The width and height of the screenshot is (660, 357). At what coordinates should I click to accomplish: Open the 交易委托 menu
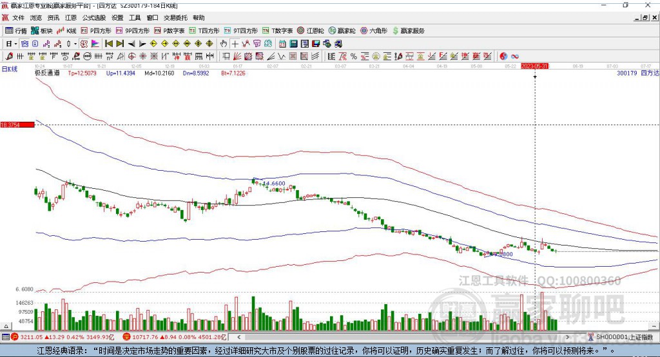tap(175, 17)
